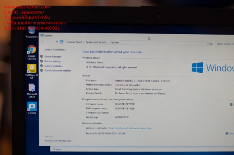
Task: Expand the chevron after Control Panel breadcrumb
Action: (83, 42)
